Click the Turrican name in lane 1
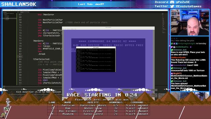The image size is (211, 119). point(68,105)
